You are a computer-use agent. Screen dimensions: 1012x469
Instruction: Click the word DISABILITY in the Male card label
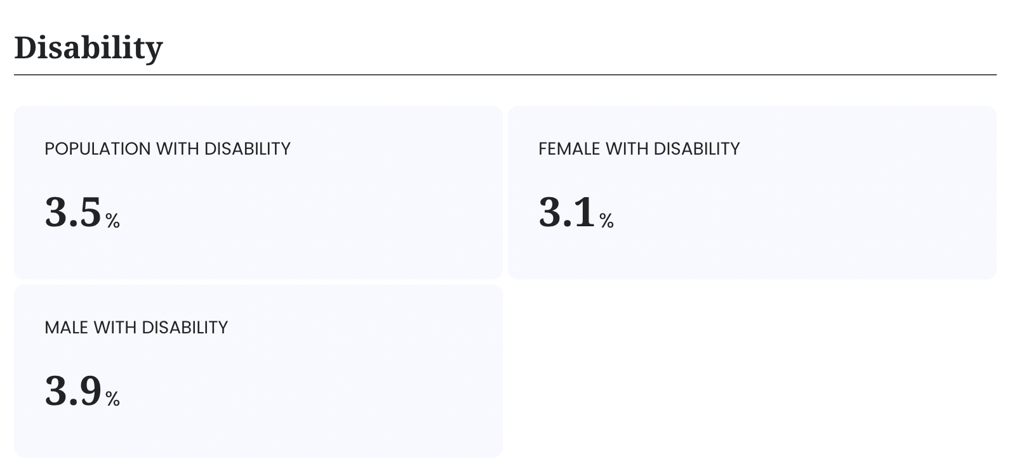(185, 327)
